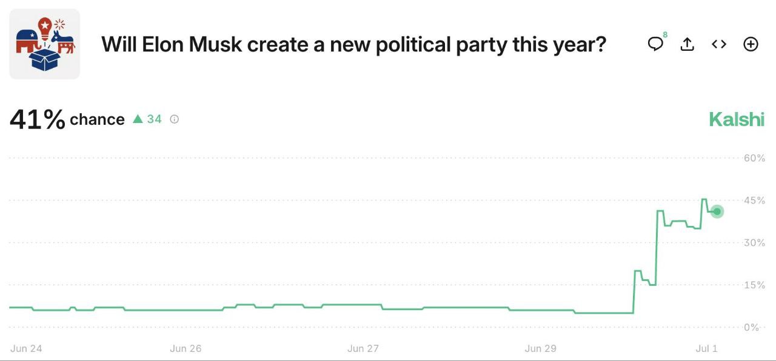Click the 60% axis label
The width and height of the screenshot is (776, 361).
[754, 158]
